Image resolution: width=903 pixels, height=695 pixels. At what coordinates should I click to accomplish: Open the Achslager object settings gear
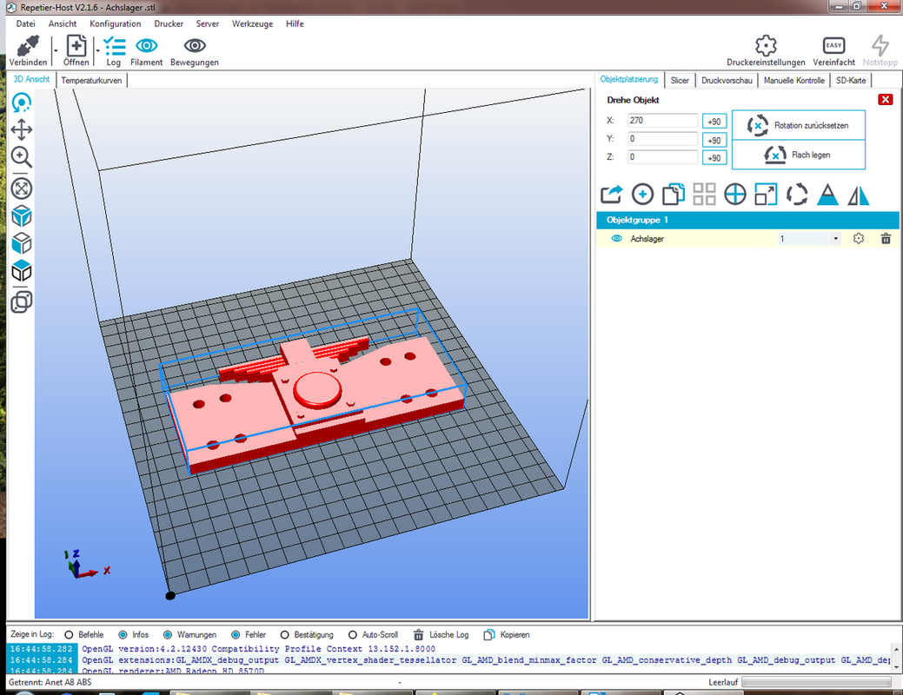click(x=858, y=238)
